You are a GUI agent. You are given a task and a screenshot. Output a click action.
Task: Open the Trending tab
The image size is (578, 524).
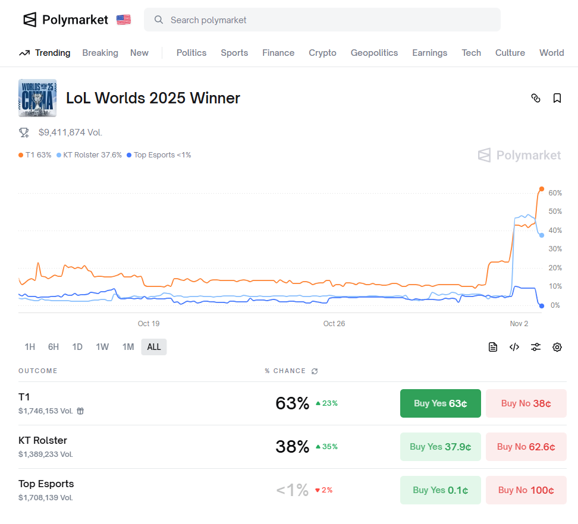coord(45,53)
